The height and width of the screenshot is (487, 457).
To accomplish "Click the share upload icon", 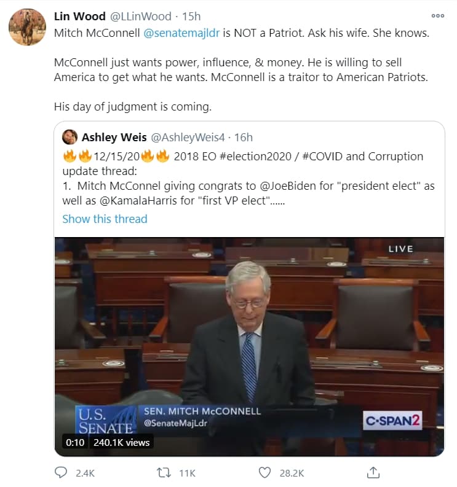I will click(373, 472).
